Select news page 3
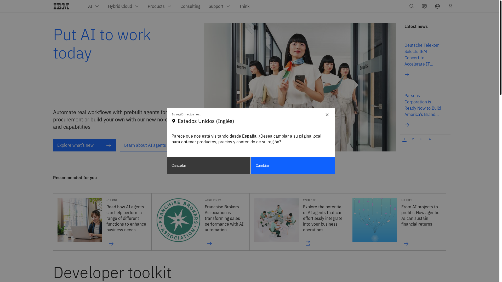Viewport: 502px width, 282px height. point(421,139)
